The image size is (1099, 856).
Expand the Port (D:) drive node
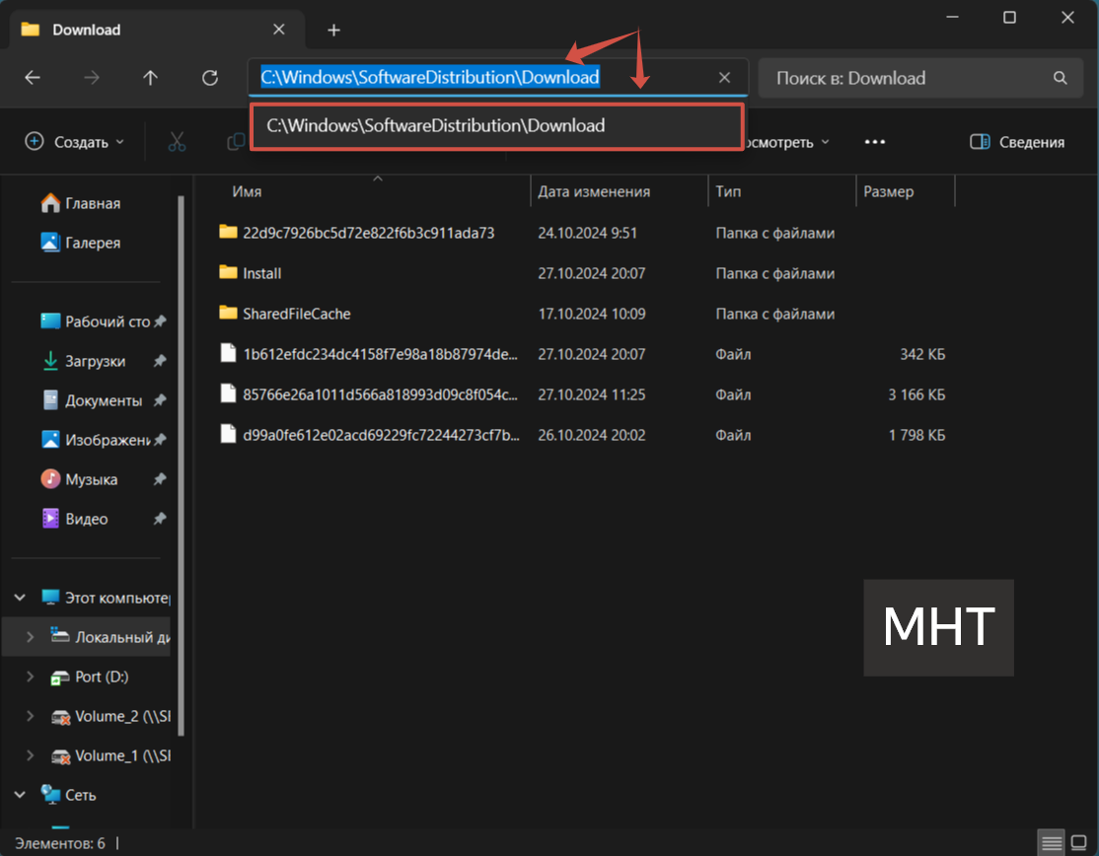coord(31,677)
